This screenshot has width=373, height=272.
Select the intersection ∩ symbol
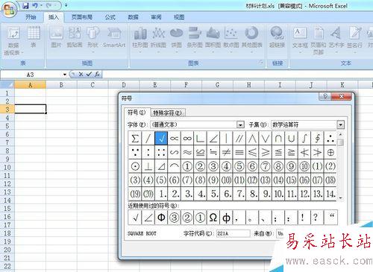point(278,138)
